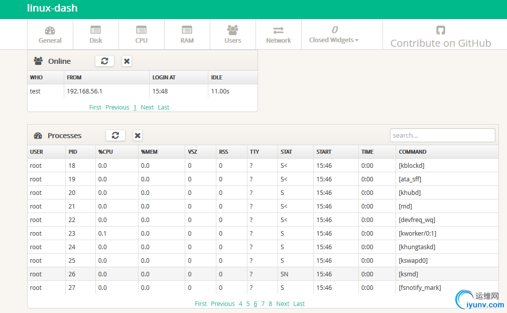Sort processes by TTY column

click(262, 152)
